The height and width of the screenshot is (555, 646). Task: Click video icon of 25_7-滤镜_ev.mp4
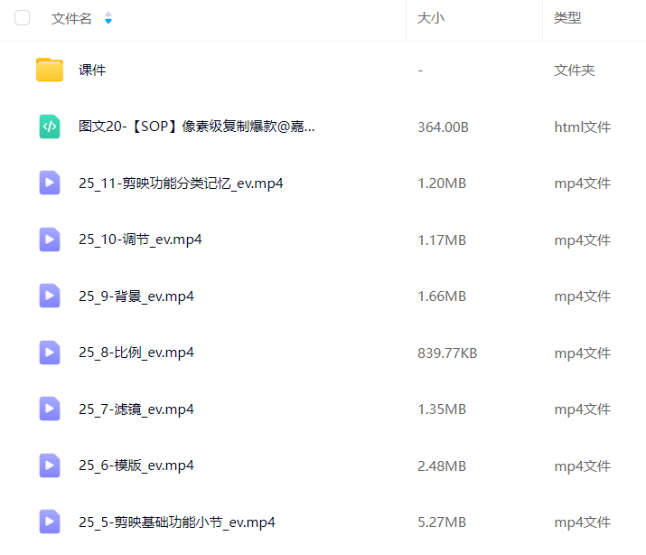coord(50,409)
